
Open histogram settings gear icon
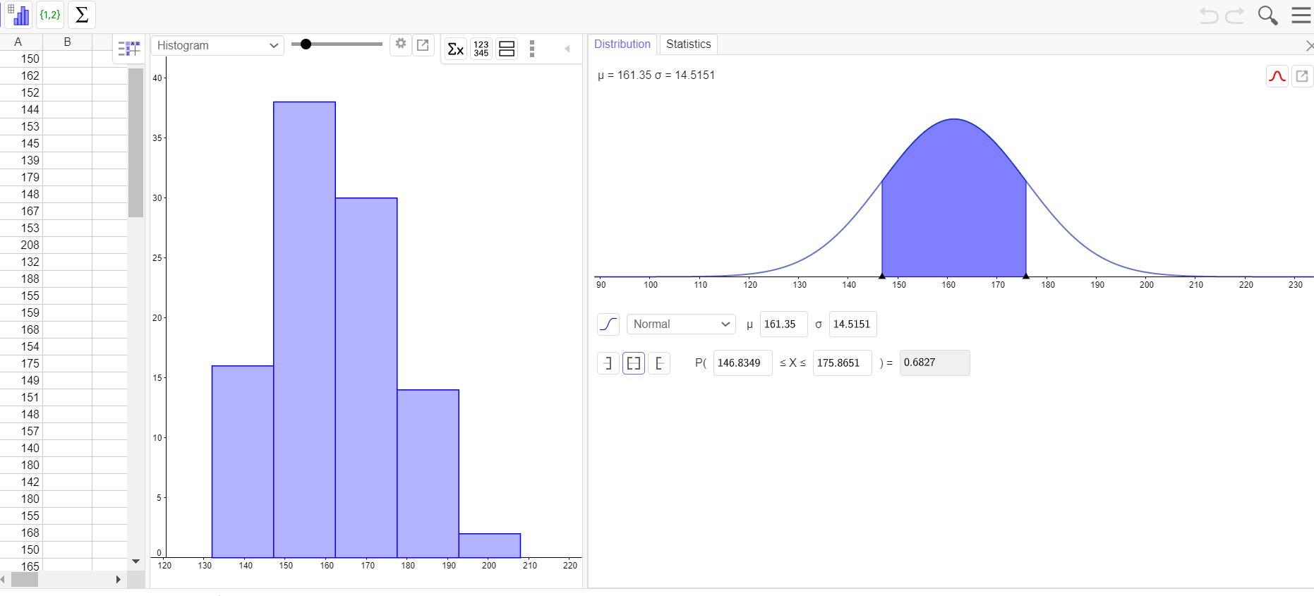(x=401, y=44)
